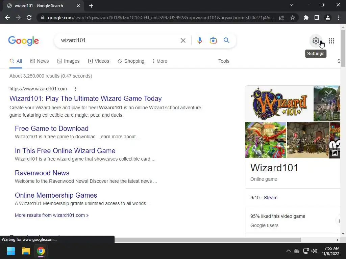Click 95% liked this video game text

click(278, 216)
